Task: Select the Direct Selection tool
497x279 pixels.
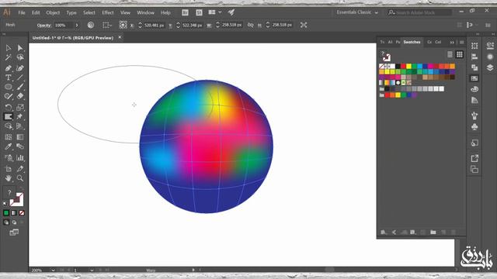Action: [20, 48]
